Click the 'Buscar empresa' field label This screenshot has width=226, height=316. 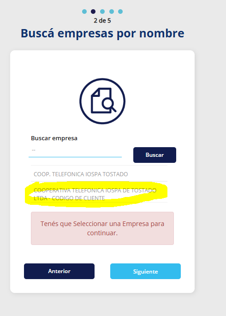(54, 138)
